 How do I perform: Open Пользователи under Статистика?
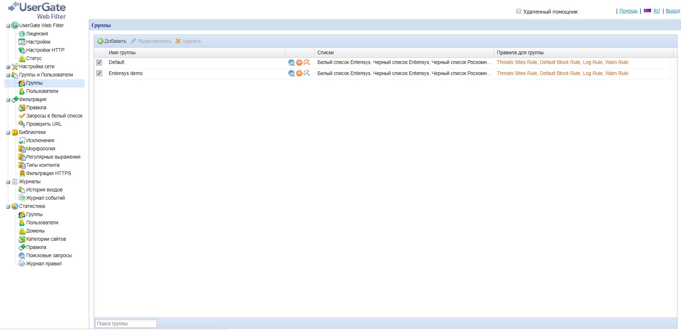[42, 222]
